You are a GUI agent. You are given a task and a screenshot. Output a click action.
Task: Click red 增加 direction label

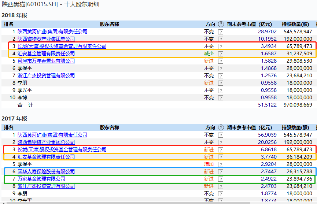(x=209, y=164)
